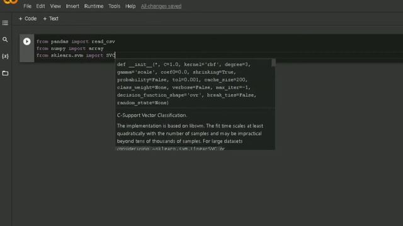The image size is (403, 226).
Task: Open the variables {x} panel icon
Action: click(x=5, y=56)
